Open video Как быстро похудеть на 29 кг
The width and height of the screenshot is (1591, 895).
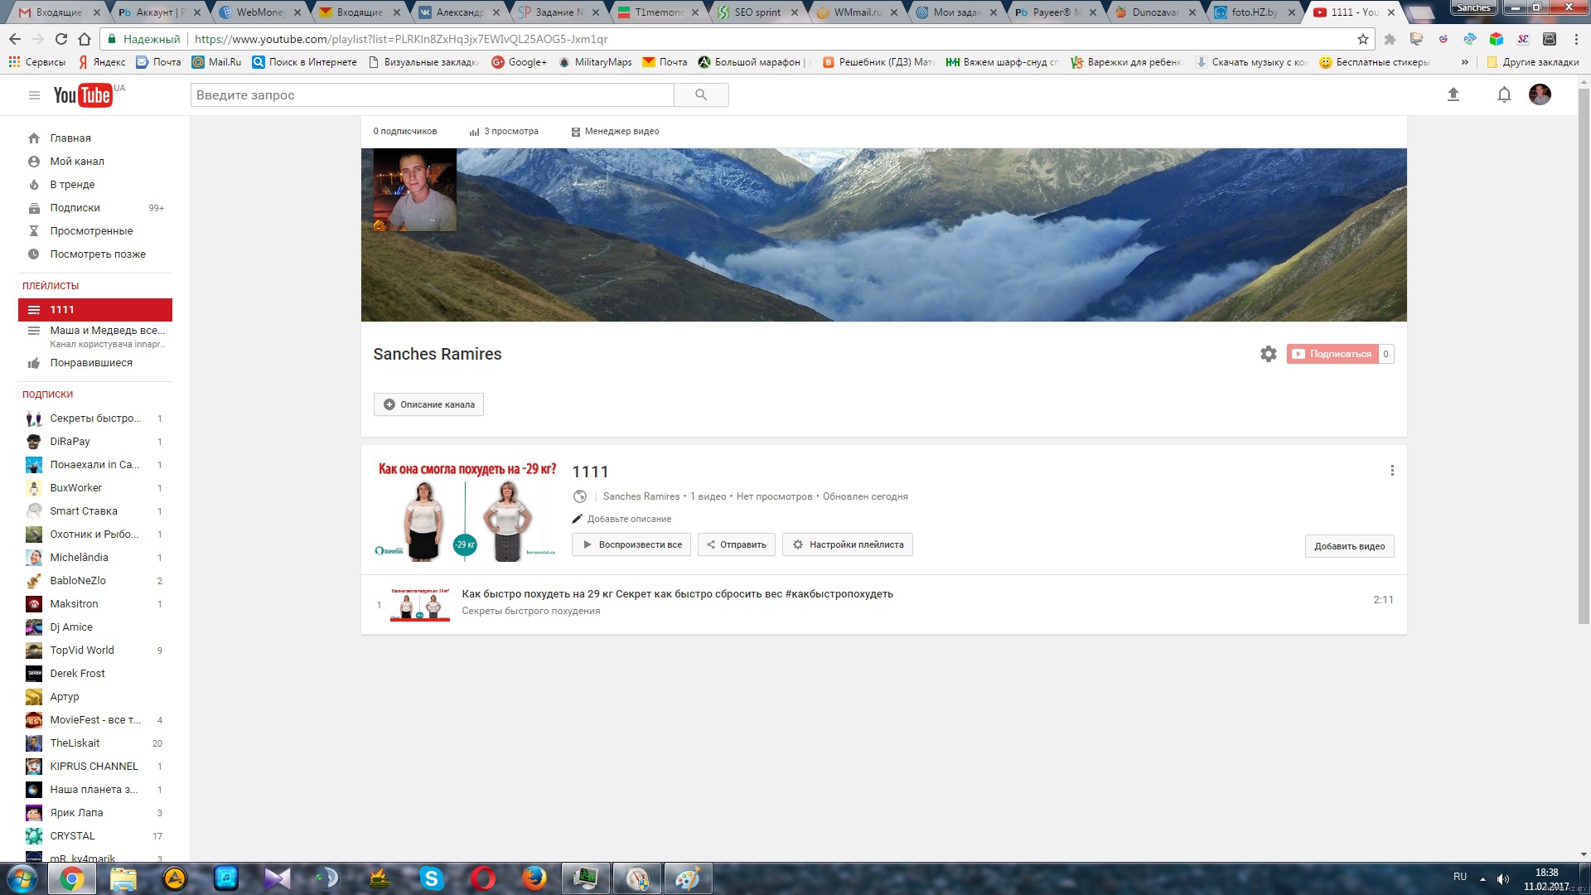pyautogui.click(x=677, y=594)
